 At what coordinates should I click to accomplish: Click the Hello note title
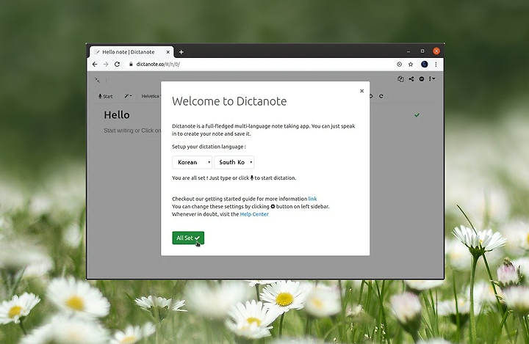click(117, 115)
